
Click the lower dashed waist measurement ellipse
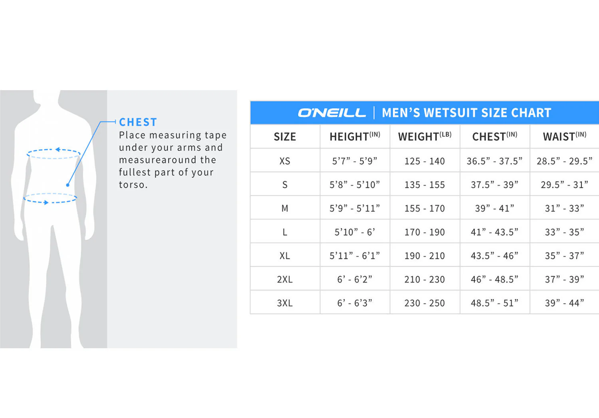tap(50, 199)
